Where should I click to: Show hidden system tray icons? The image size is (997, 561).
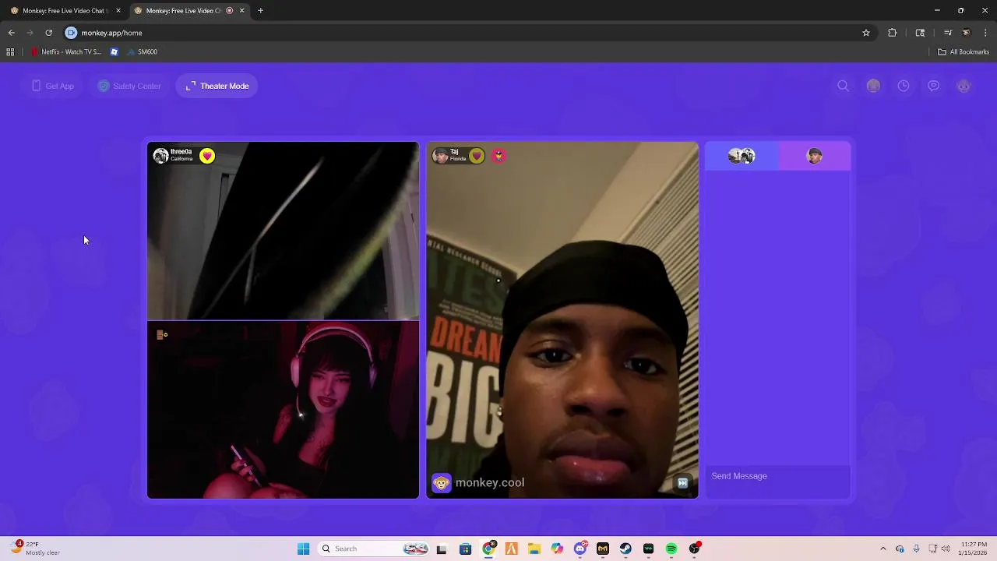(x=883, y=549)
